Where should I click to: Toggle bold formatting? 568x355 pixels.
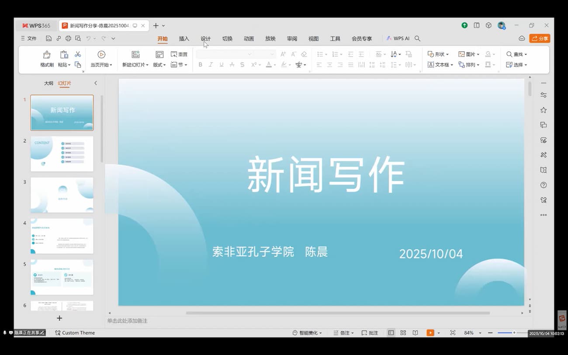(200, 64)
